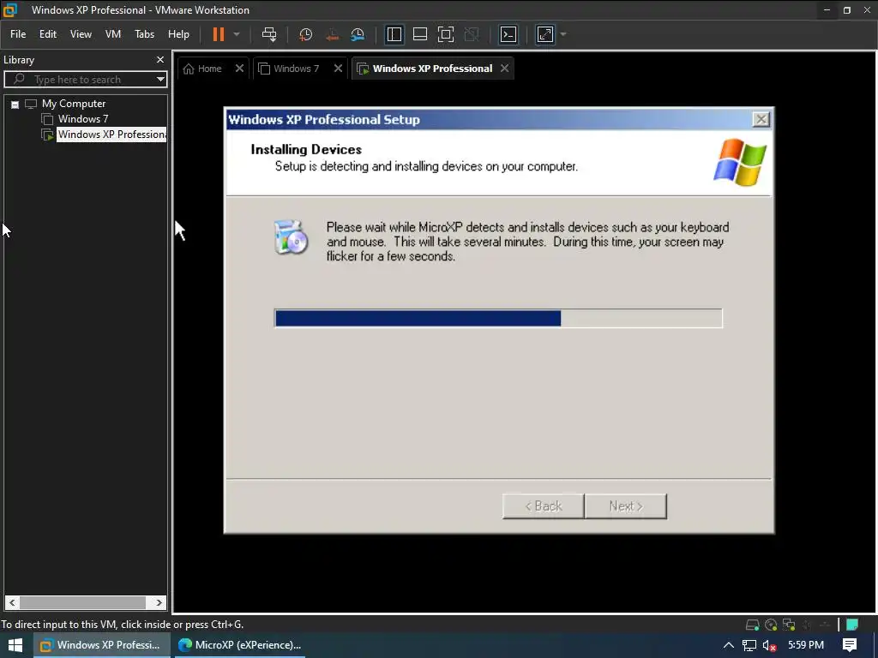Screen dimensions: 878x658
Task: Click the Next button in Setup
Action: [x=625, y=506]
